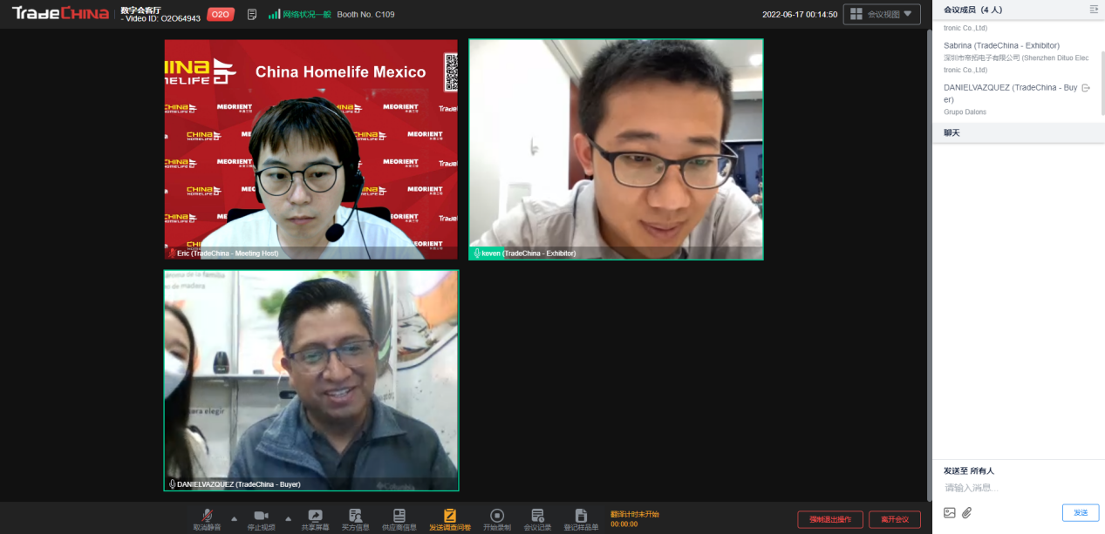Start recording the meeting (开始录制)
The height and width of the screenshot is (534, 1105).
click(x=497, y=519)
